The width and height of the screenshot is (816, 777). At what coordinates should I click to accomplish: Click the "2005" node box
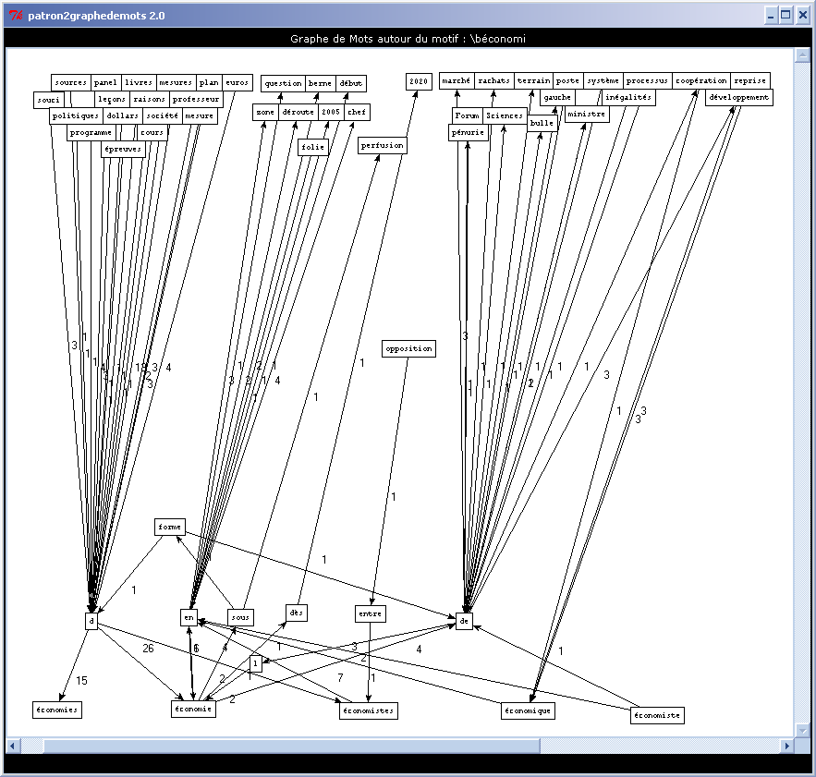[x=331, y=112]
